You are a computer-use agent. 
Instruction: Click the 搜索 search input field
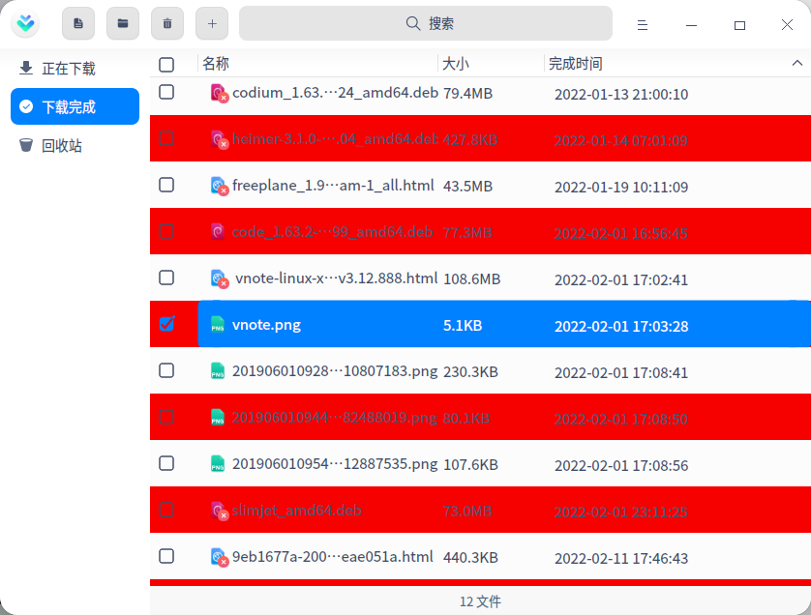(426, 23)
